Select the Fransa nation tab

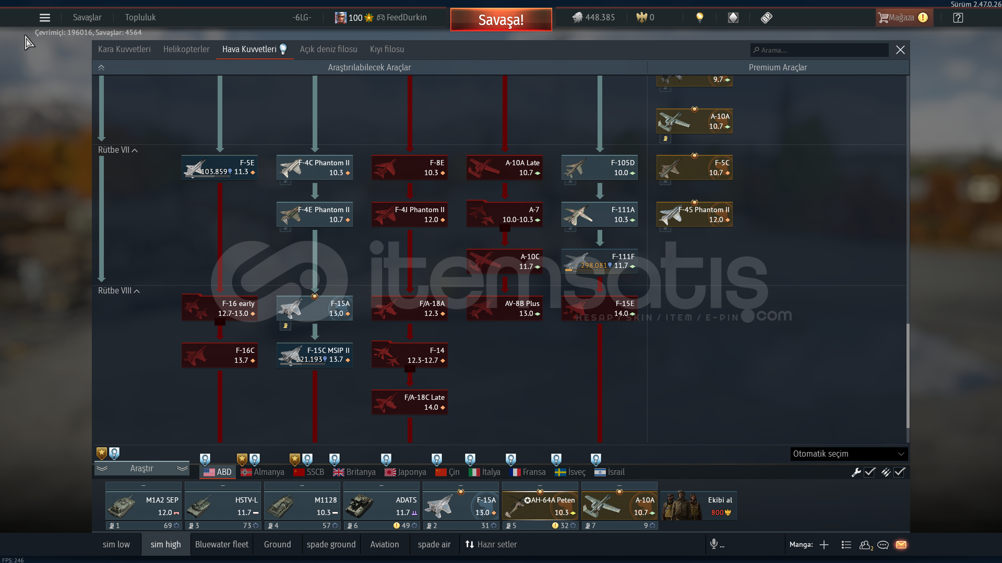tap(528, 472)
